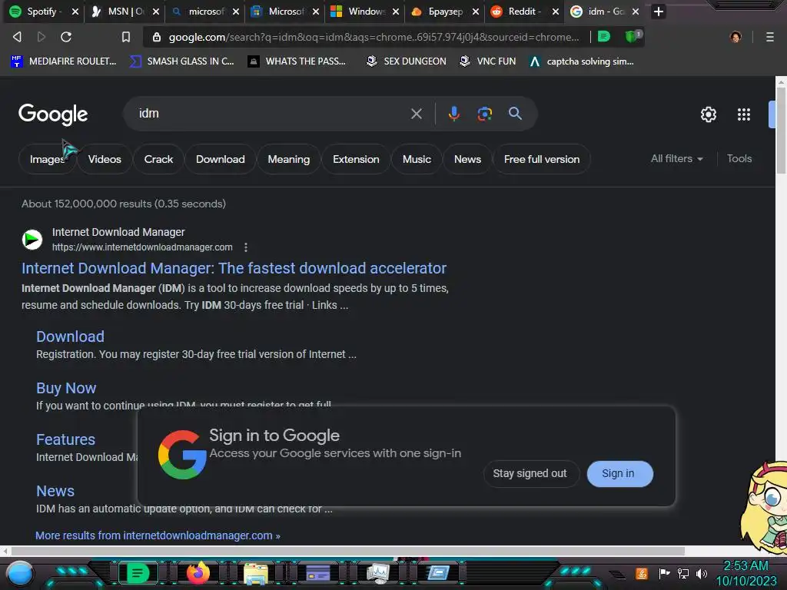Open browser hamburger menu
This screenshot has width=787, height=590.
(x=769, y=37)
